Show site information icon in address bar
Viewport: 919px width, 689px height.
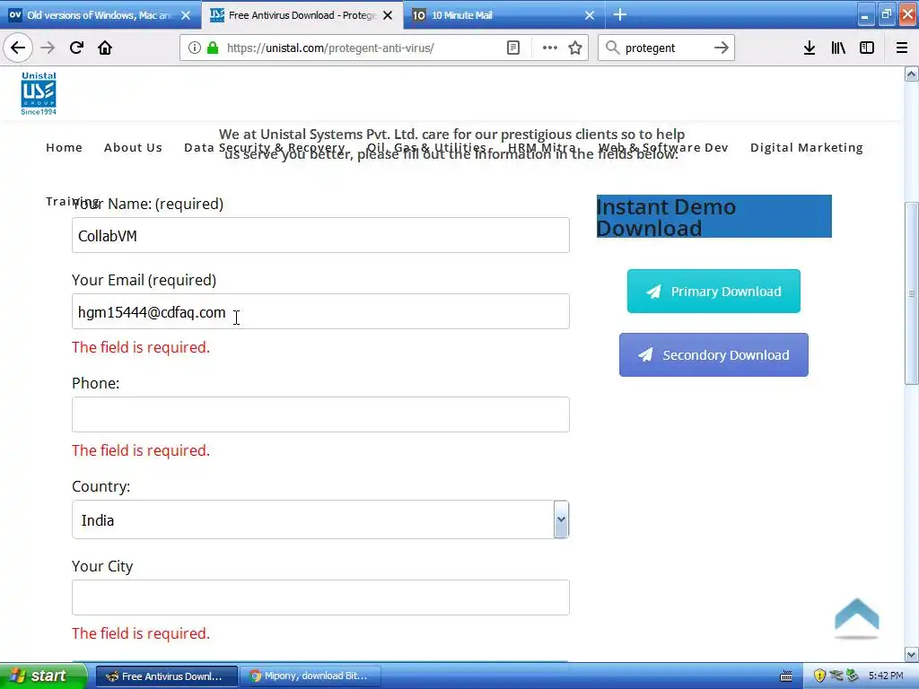[x=195, y=48]
